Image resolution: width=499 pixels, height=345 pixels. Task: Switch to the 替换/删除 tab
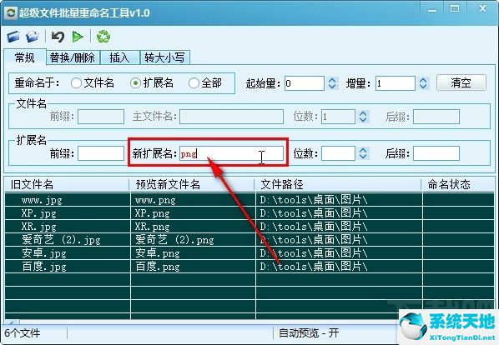pos(73,57)
